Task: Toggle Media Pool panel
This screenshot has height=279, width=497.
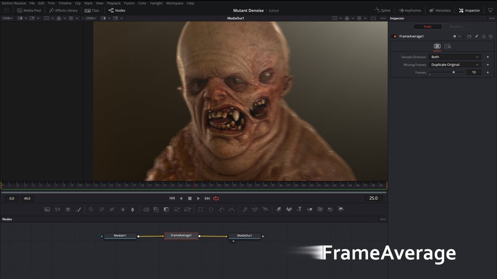Action: (x=29, y=10)
